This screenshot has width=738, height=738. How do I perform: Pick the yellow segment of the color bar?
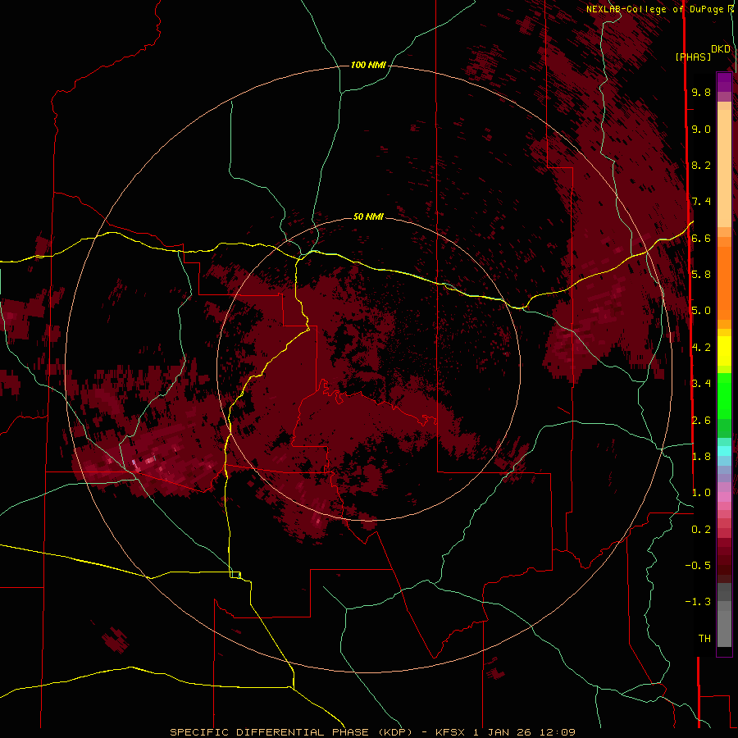click(724, 351)
